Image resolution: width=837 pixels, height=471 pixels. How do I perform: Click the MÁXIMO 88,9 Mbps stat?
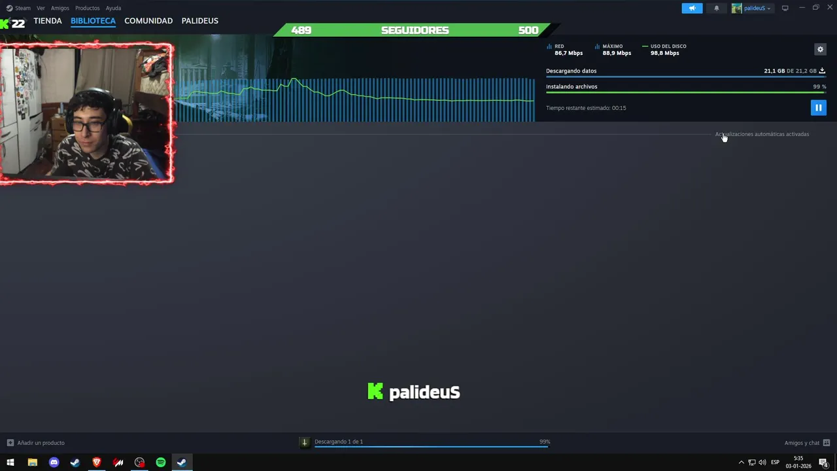613,50
